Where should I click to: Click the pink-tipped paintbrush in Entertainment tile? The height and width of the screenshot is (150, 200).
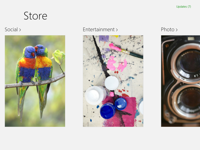pos(126,51)
